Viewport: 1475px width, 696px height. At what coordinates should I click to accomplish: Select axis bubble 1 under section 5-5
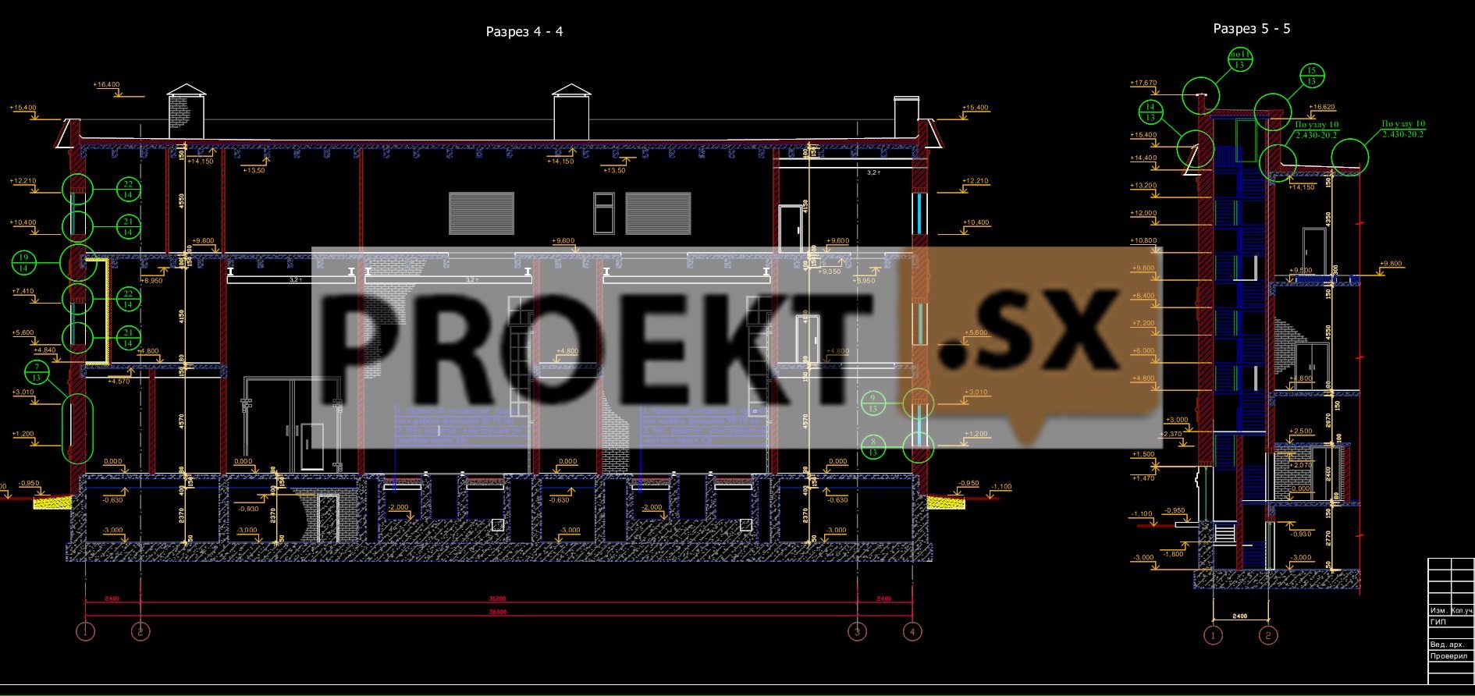click(1213, 636)
